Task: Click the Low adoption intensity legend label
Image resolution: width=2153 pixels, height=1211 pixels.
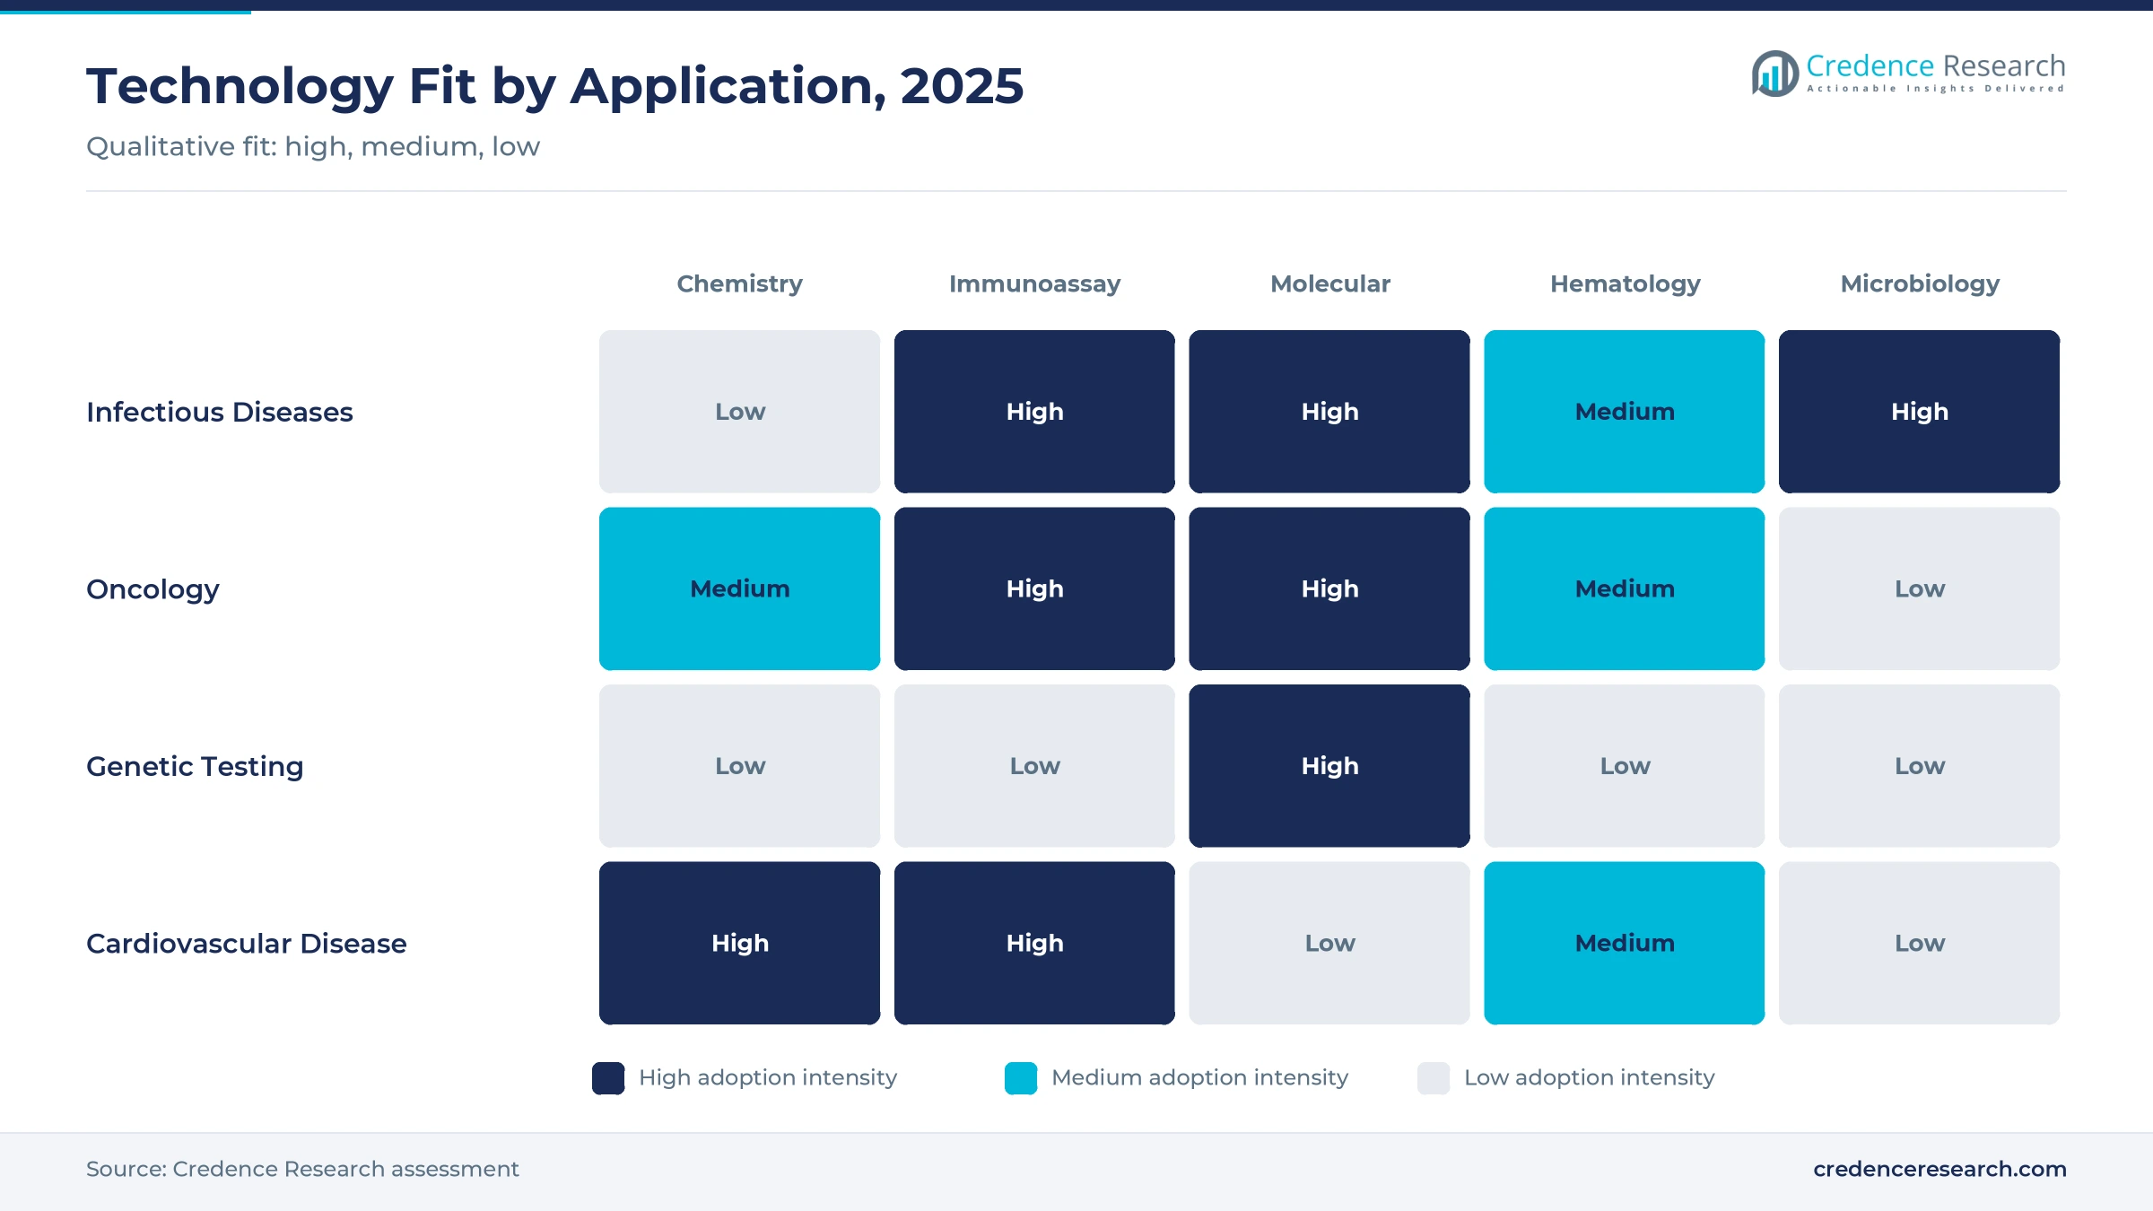Action: tap(1590, 1077)
